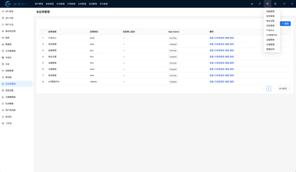
Task: Open 引用数据 top menu
Action: coord(71,4)
